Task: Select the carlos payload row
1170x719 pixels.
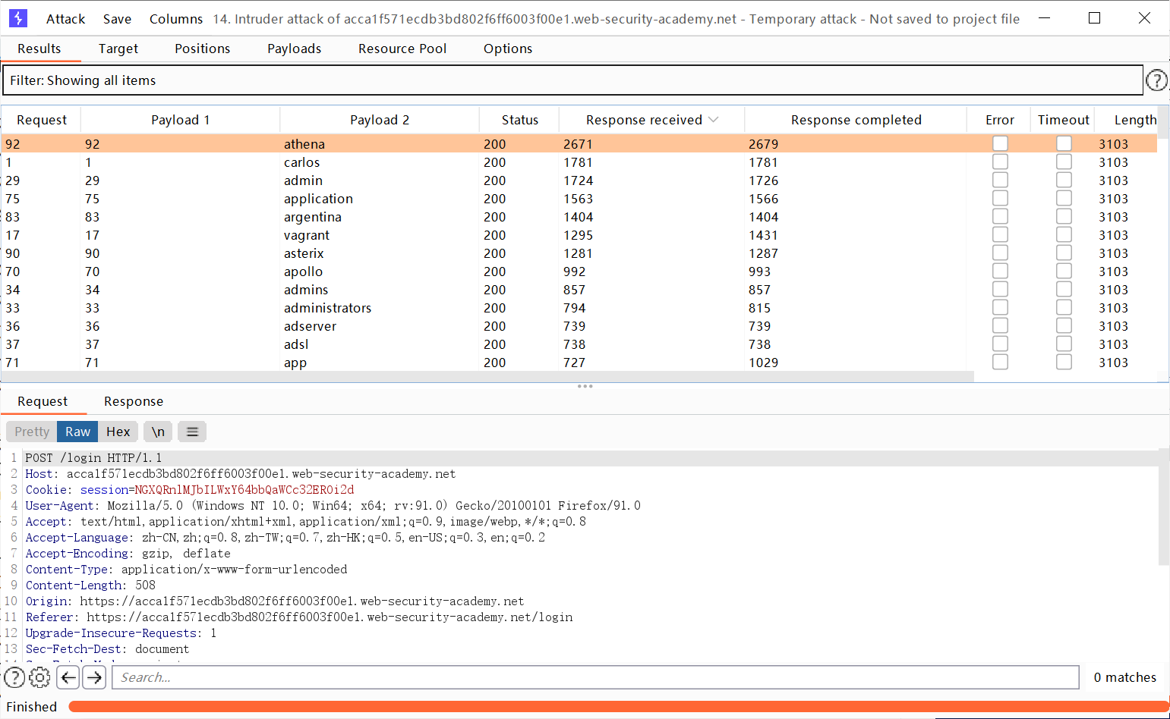Action: click(x=579, y=162)
